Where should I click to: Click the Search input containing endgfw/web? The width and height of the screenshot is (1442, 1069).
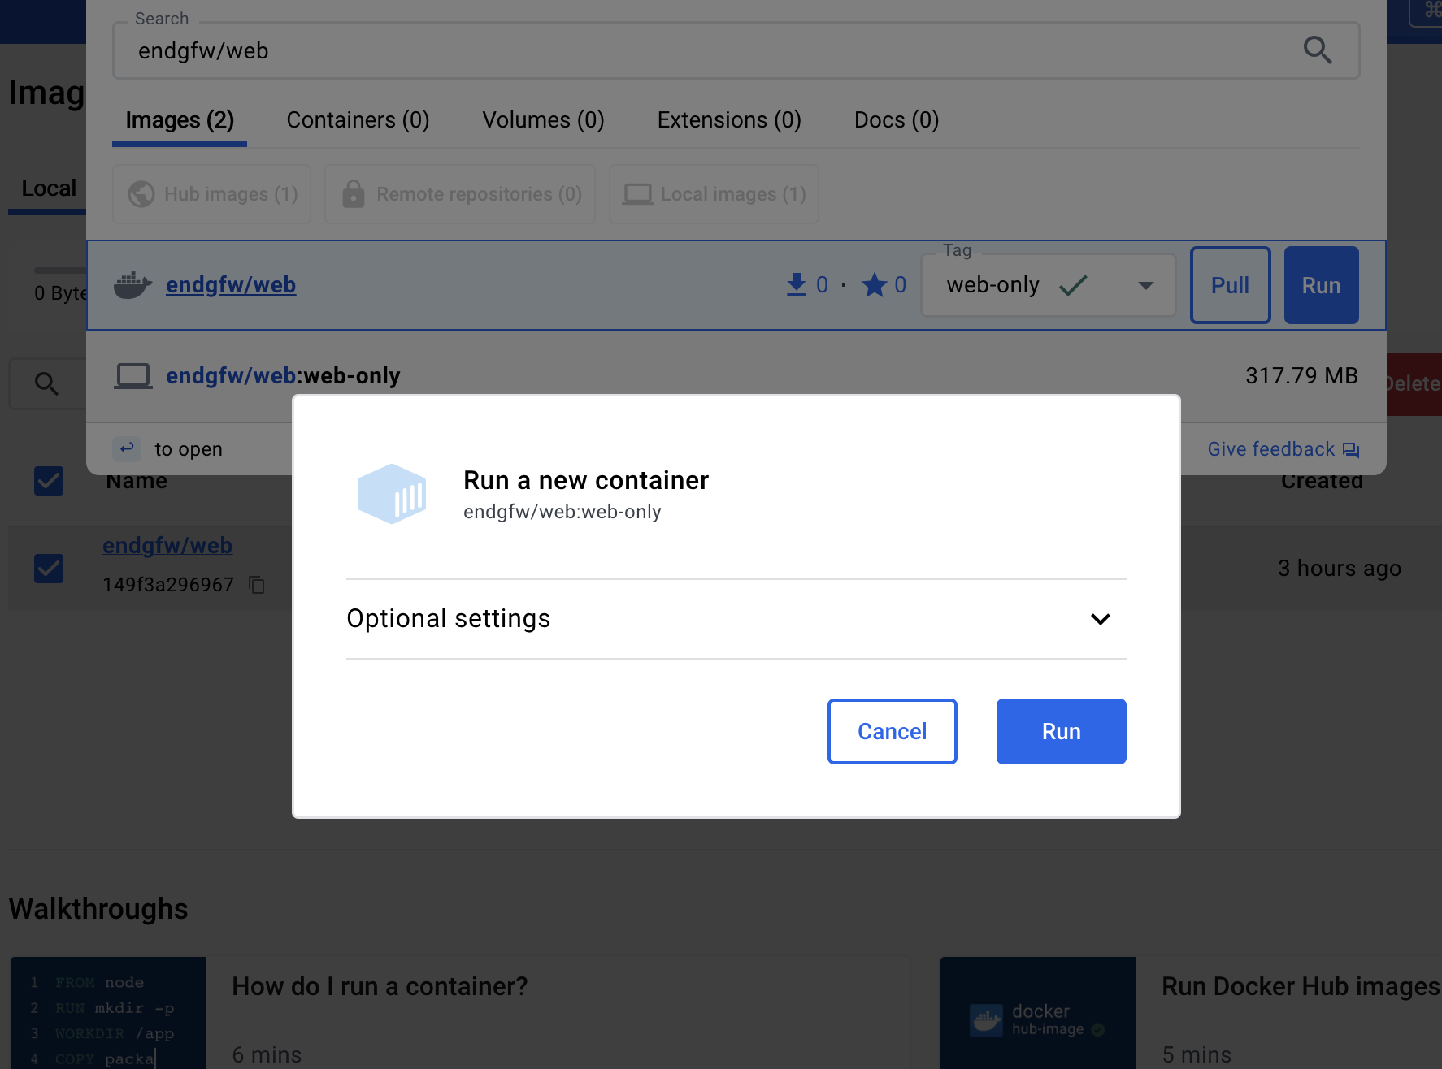point(736,50)
